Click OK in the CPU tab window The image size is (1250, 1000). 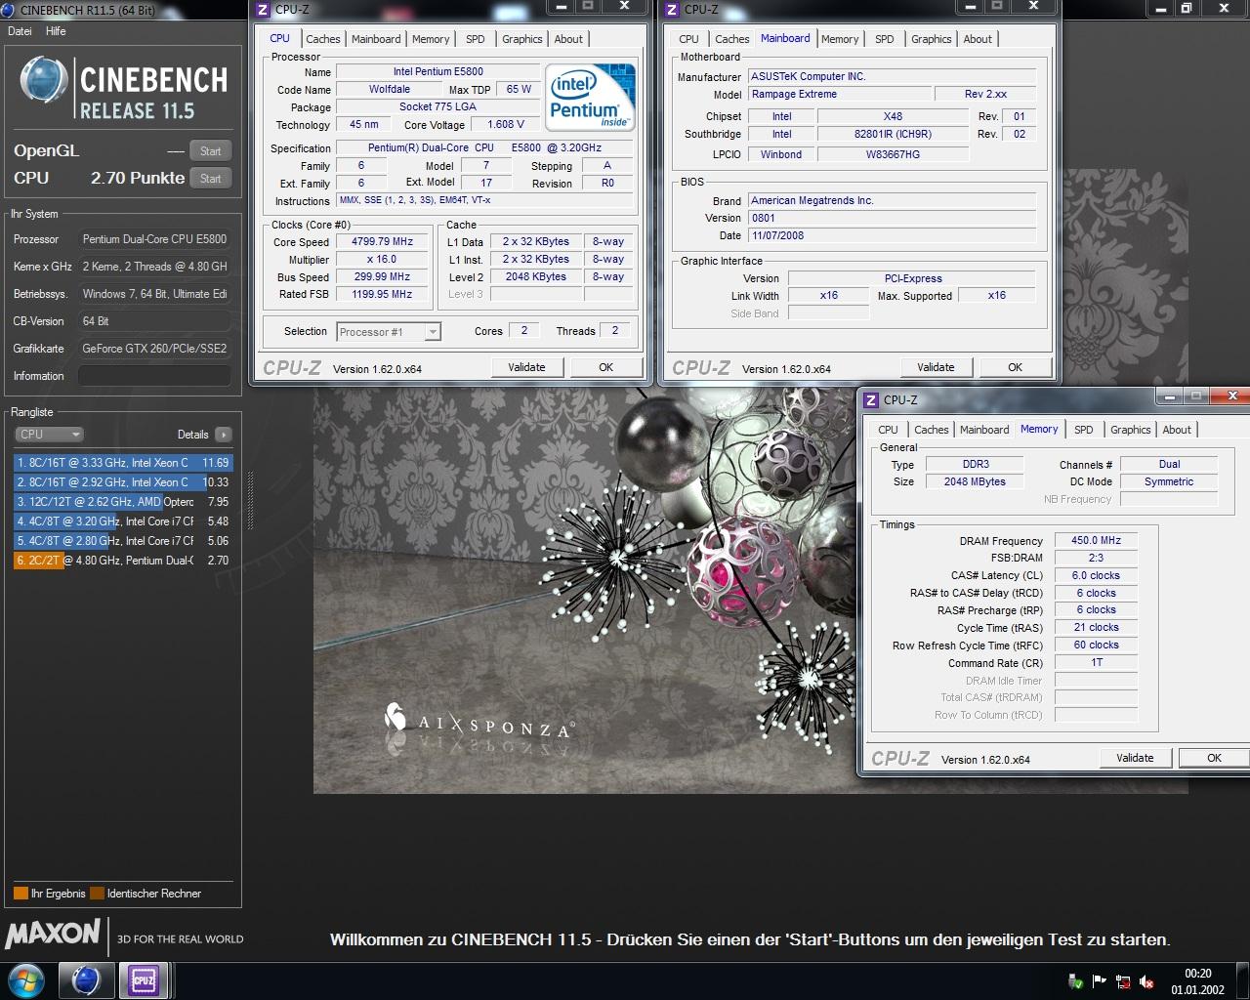point(606,367)
